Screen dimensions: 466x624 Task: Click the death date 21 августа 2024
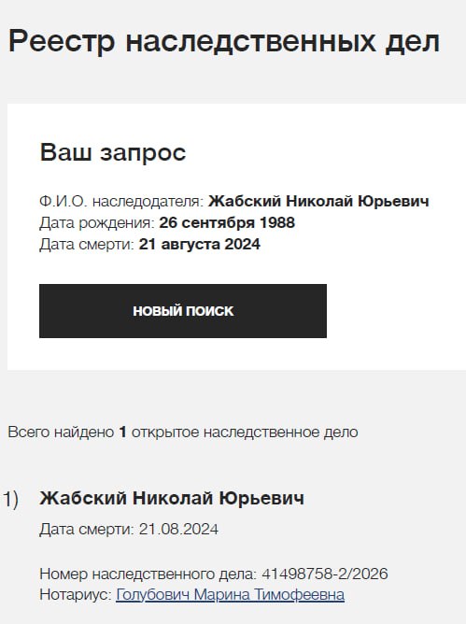tap(199, 244)
